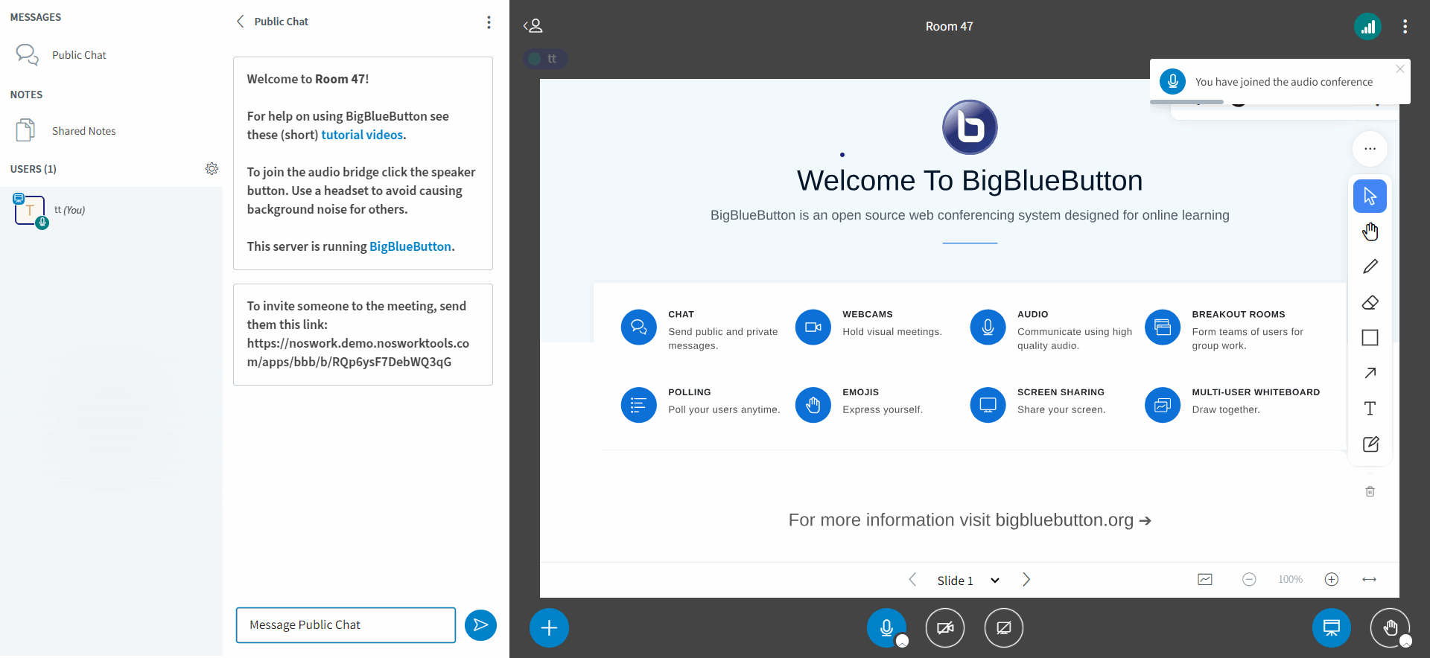Screen dimensions: 1430x658
Task: Open the Actions plus menu
Action: click(549, 628)
